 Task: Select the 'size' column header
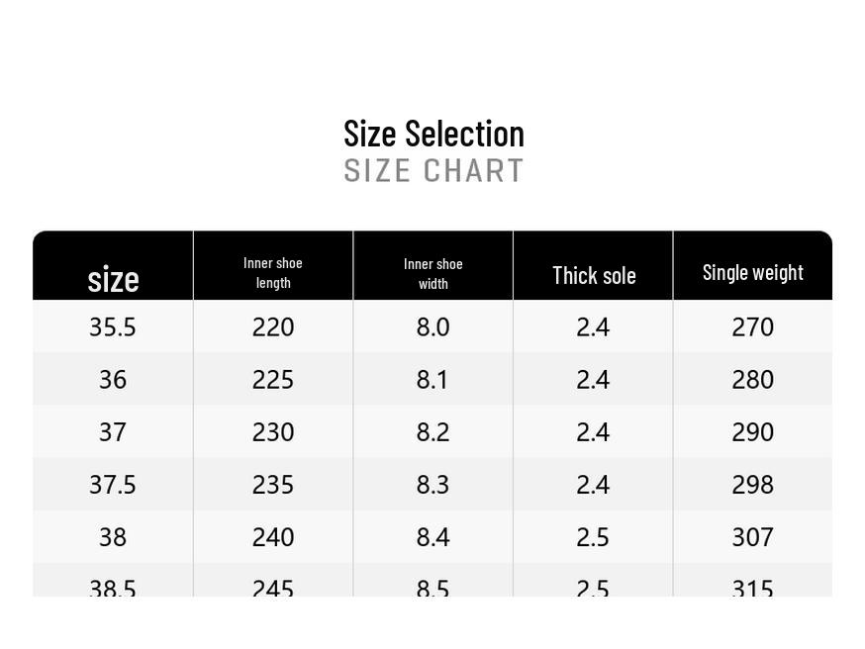click(113, 279)
